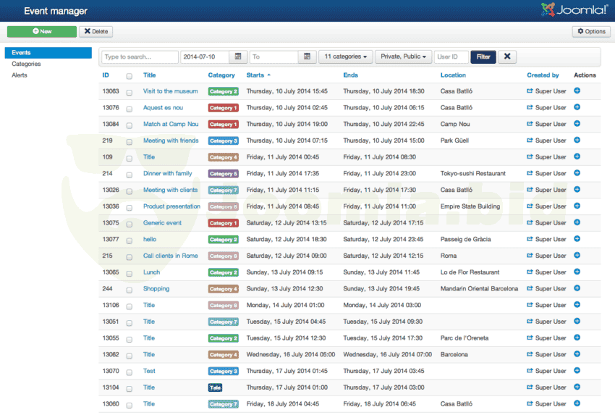Click the plus action icon for Lunch event
The width and height of the screenshot is (615, 415).
point(577,272)
